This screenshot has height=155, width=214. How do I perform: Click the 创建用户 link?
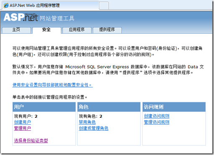[23, 122]
